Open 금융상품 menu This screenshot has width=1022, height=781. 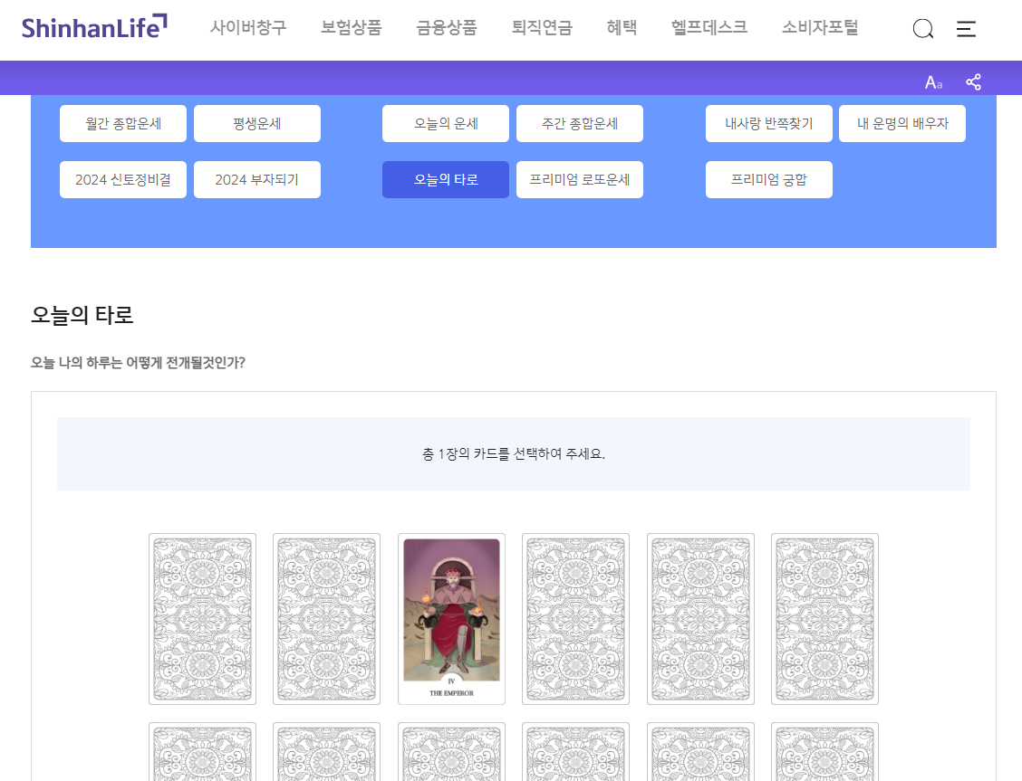pos(447,27)
